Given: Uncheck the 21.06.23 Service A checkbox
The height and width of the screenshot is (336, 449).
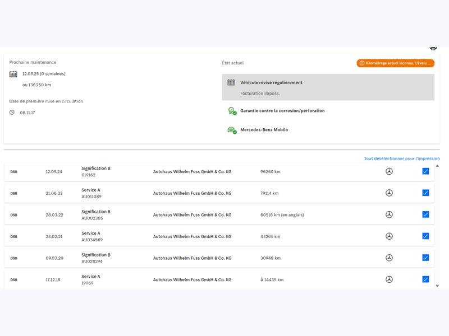Looking at the screenshot, I should [425, 193].
